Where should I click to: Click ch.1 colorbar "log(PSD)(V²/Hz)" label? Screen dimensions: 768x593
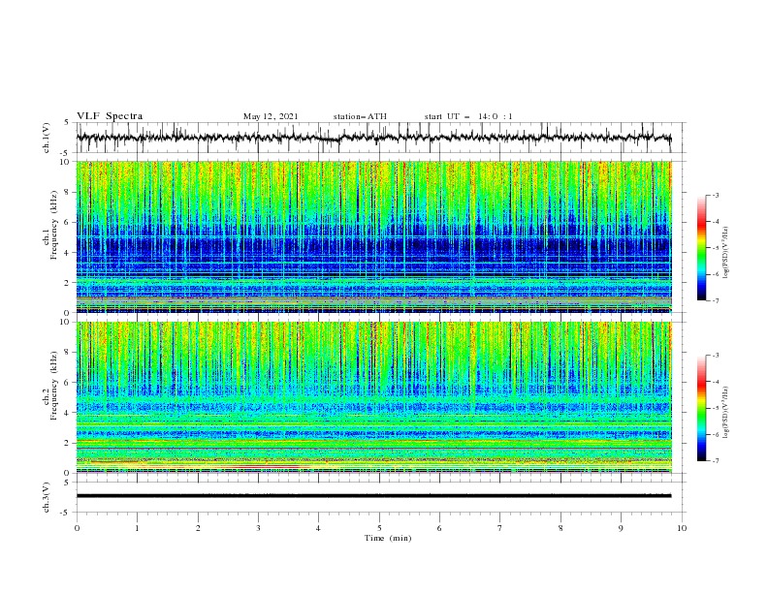tap(726, 253)
